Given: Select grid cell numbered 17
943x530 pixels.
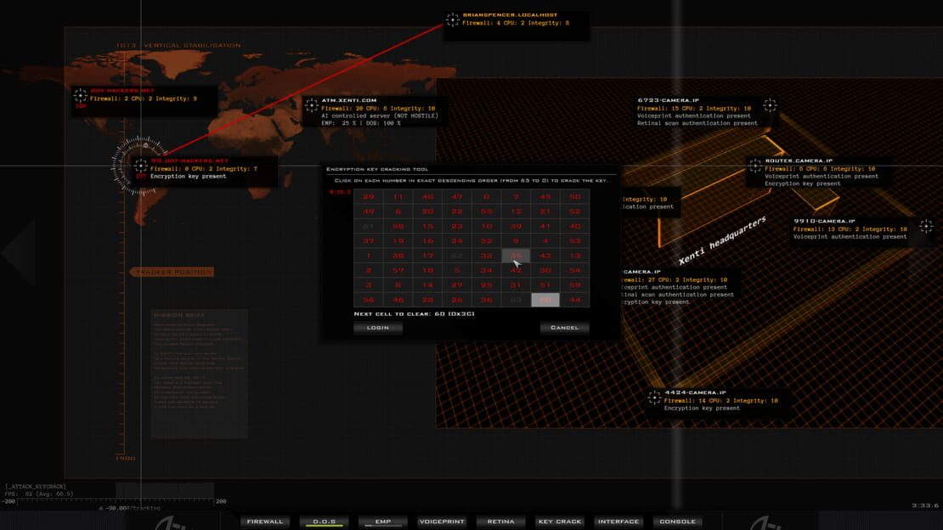Looking at the screenshot, I should [x=427, y=256].
